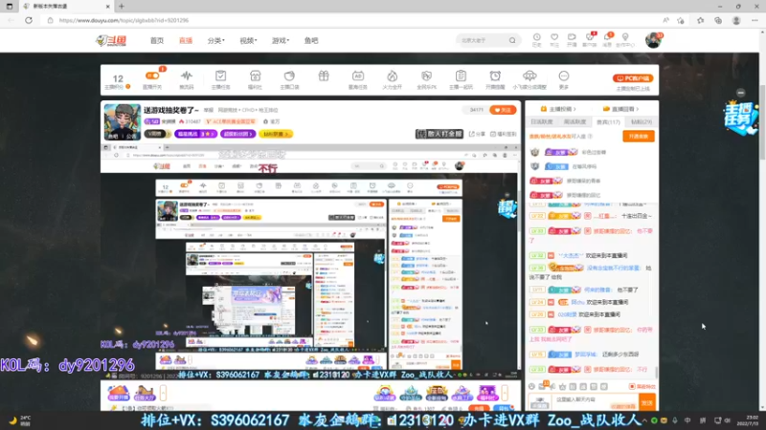Select the 直播 navigation item

(186, 40)
